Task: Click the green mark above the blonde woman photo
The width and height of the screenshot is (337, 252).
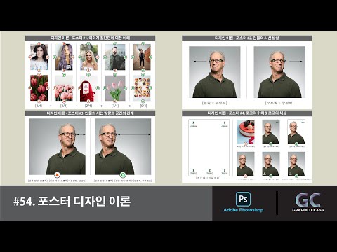Action: tap(88, 43)
